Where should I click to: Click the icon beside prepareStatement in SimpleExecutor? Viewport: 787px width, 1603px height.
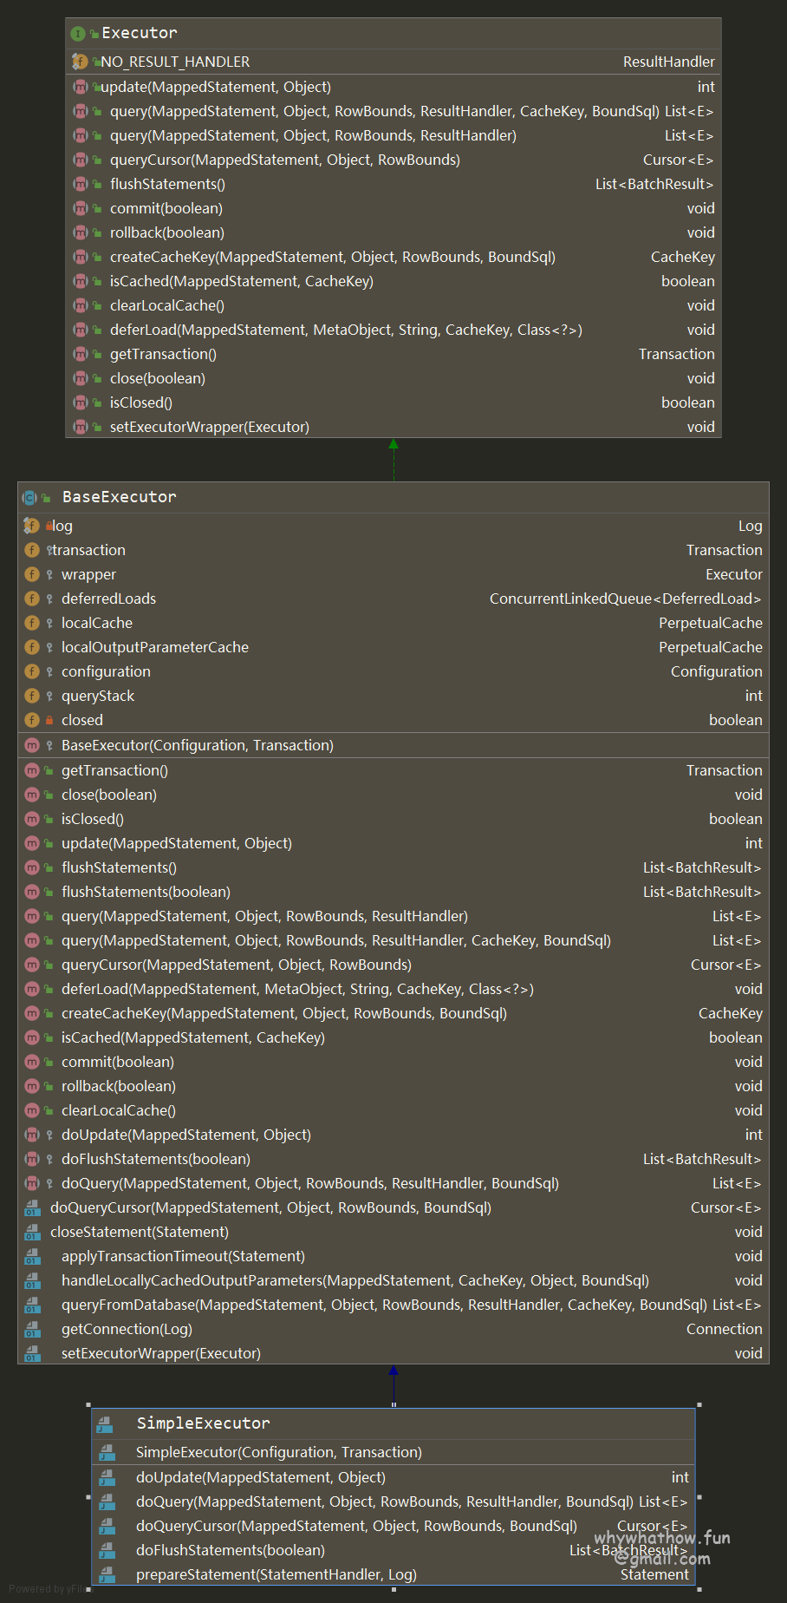click(x=107, y=1574)
